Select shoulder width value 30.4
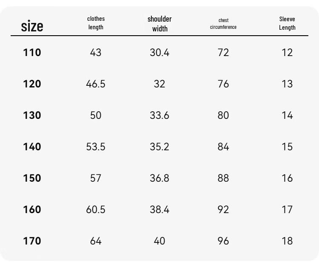The image size is (319, 267). coord(159,52)
